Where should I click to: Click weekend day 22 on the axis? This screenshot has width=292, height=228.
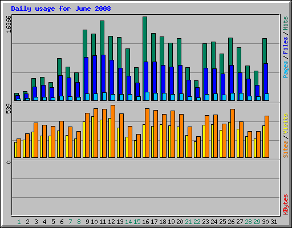[197, 222]
